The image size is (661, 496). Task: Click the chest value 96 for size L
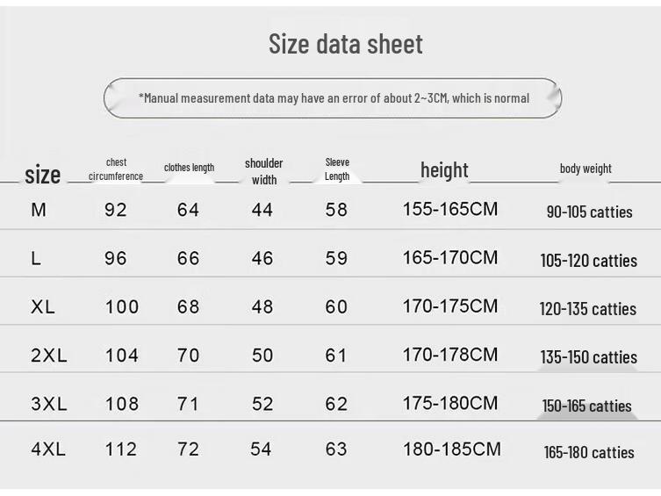pyautogui.click(x=116, y=258)
